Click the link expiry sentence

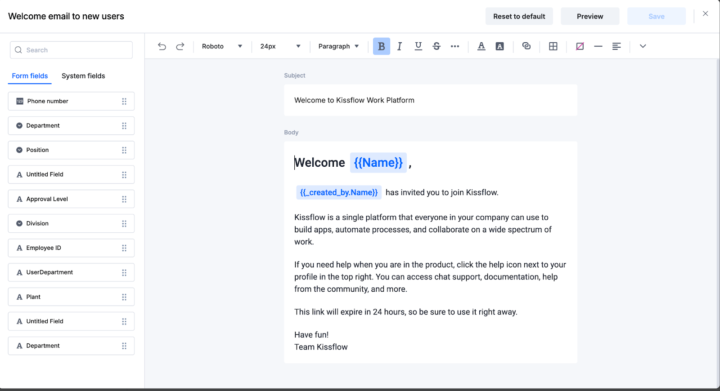click(406, 312)
